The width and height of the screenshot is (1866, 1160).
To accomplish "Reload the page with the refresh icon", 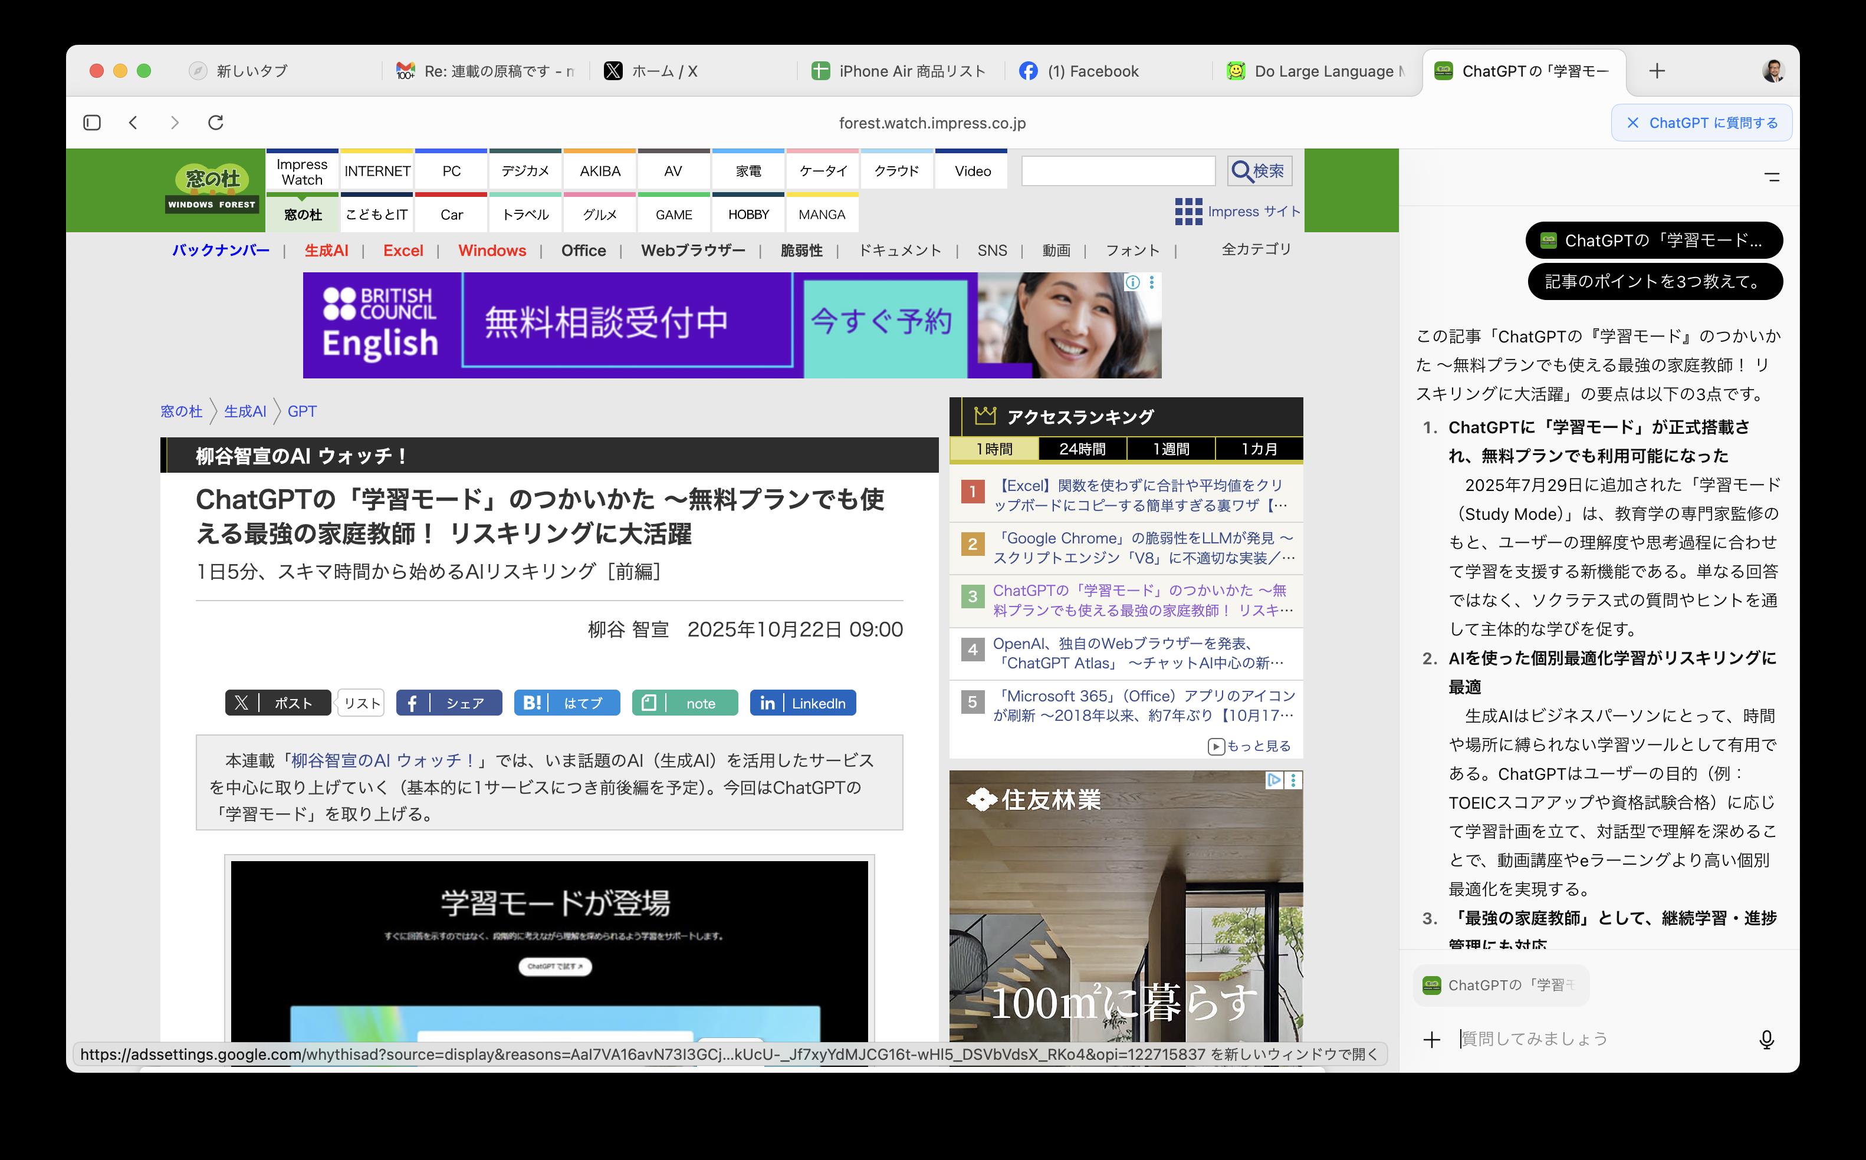I will 216,122.
